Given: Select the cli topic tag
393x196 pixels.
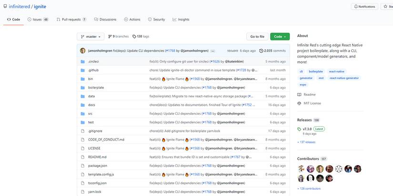Looking at the screenshot, I should pyautogui.click(x=301, y=71).
